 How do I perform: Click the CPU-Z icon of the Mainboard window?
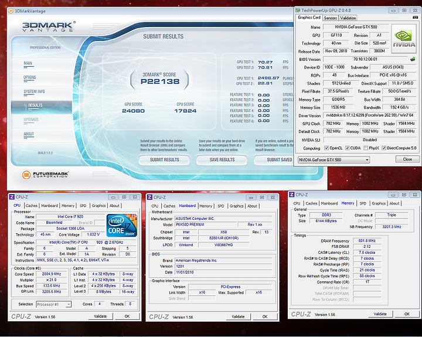point(149,198)
